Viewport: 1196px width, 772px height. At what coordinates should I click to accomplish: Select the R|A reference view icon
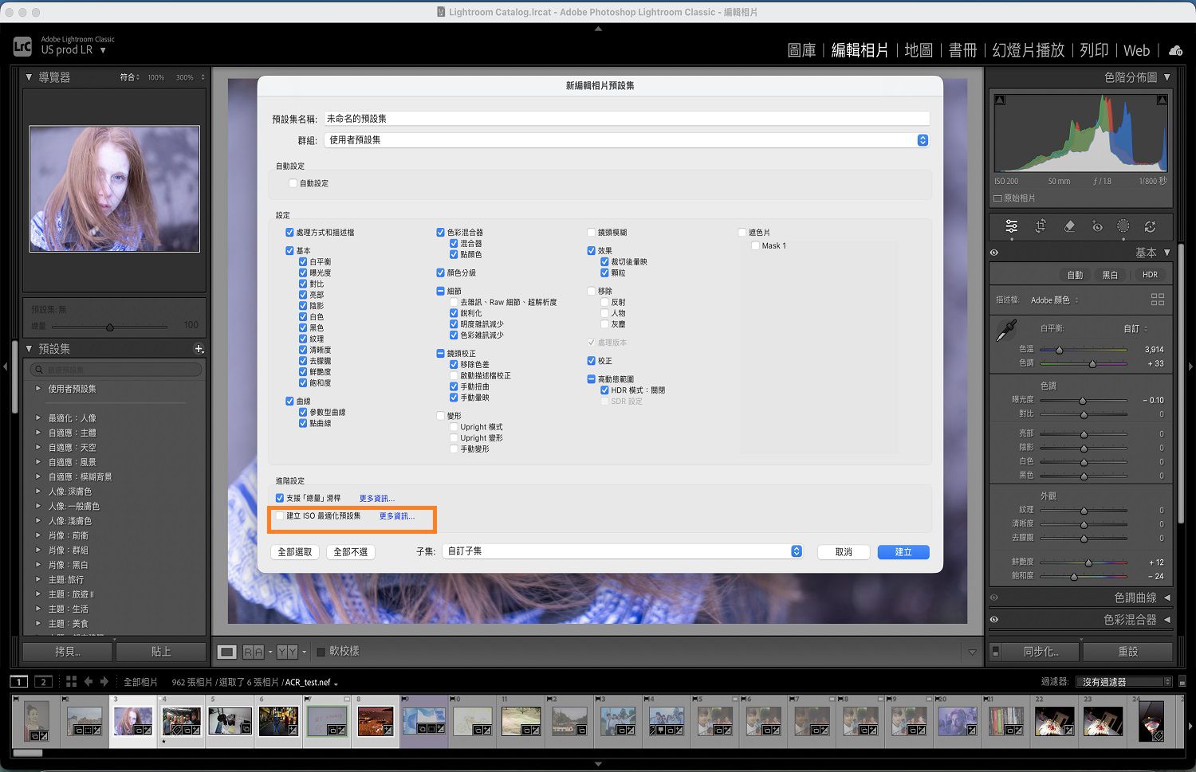click(x=253, y=652)
